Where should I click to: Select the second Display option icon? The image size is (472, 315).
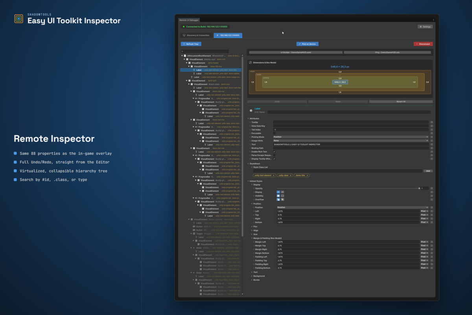point(282,192)
